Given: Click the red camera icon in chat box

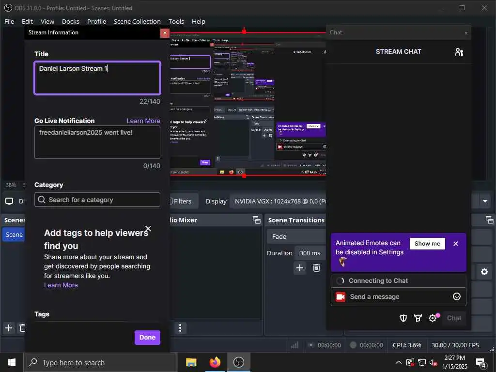Looking at the screenshot, I should (x=341, y=297).
